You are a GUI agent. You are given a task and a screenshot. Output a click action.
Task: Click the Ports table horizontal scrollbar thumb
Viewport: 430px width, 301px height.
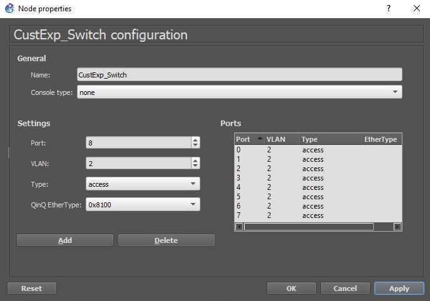click(x=309, y=227)
